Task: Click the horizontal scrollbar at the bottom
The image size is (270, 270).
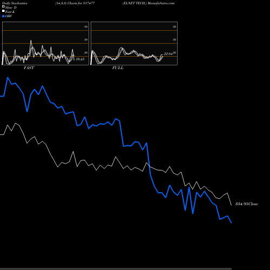Action: pyautogui.click(x=116, y=269)
